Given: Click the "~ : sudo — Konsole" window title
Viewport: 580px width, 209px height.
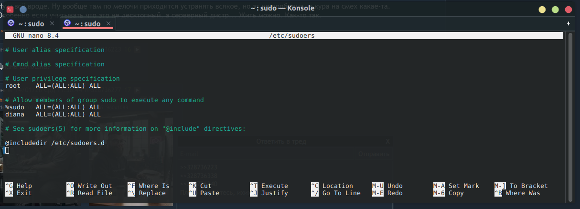Looking at the screenshot, I should [x=281, y=10].
